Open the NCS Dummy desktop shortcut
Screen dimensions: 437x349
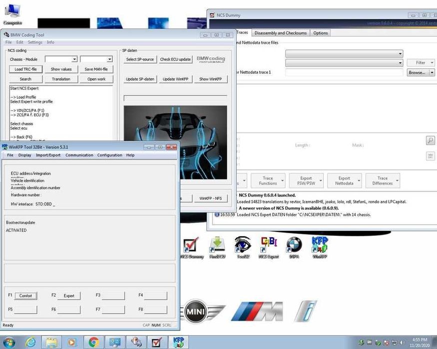(x=191, y=248)
